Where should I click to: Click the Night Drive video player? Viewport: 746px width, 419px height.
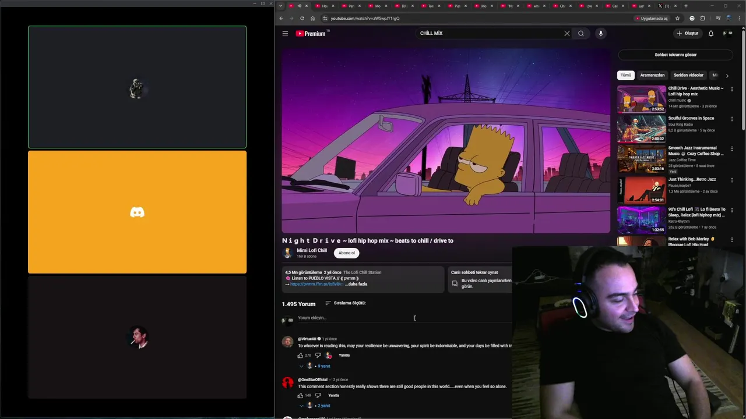(446, 140)
